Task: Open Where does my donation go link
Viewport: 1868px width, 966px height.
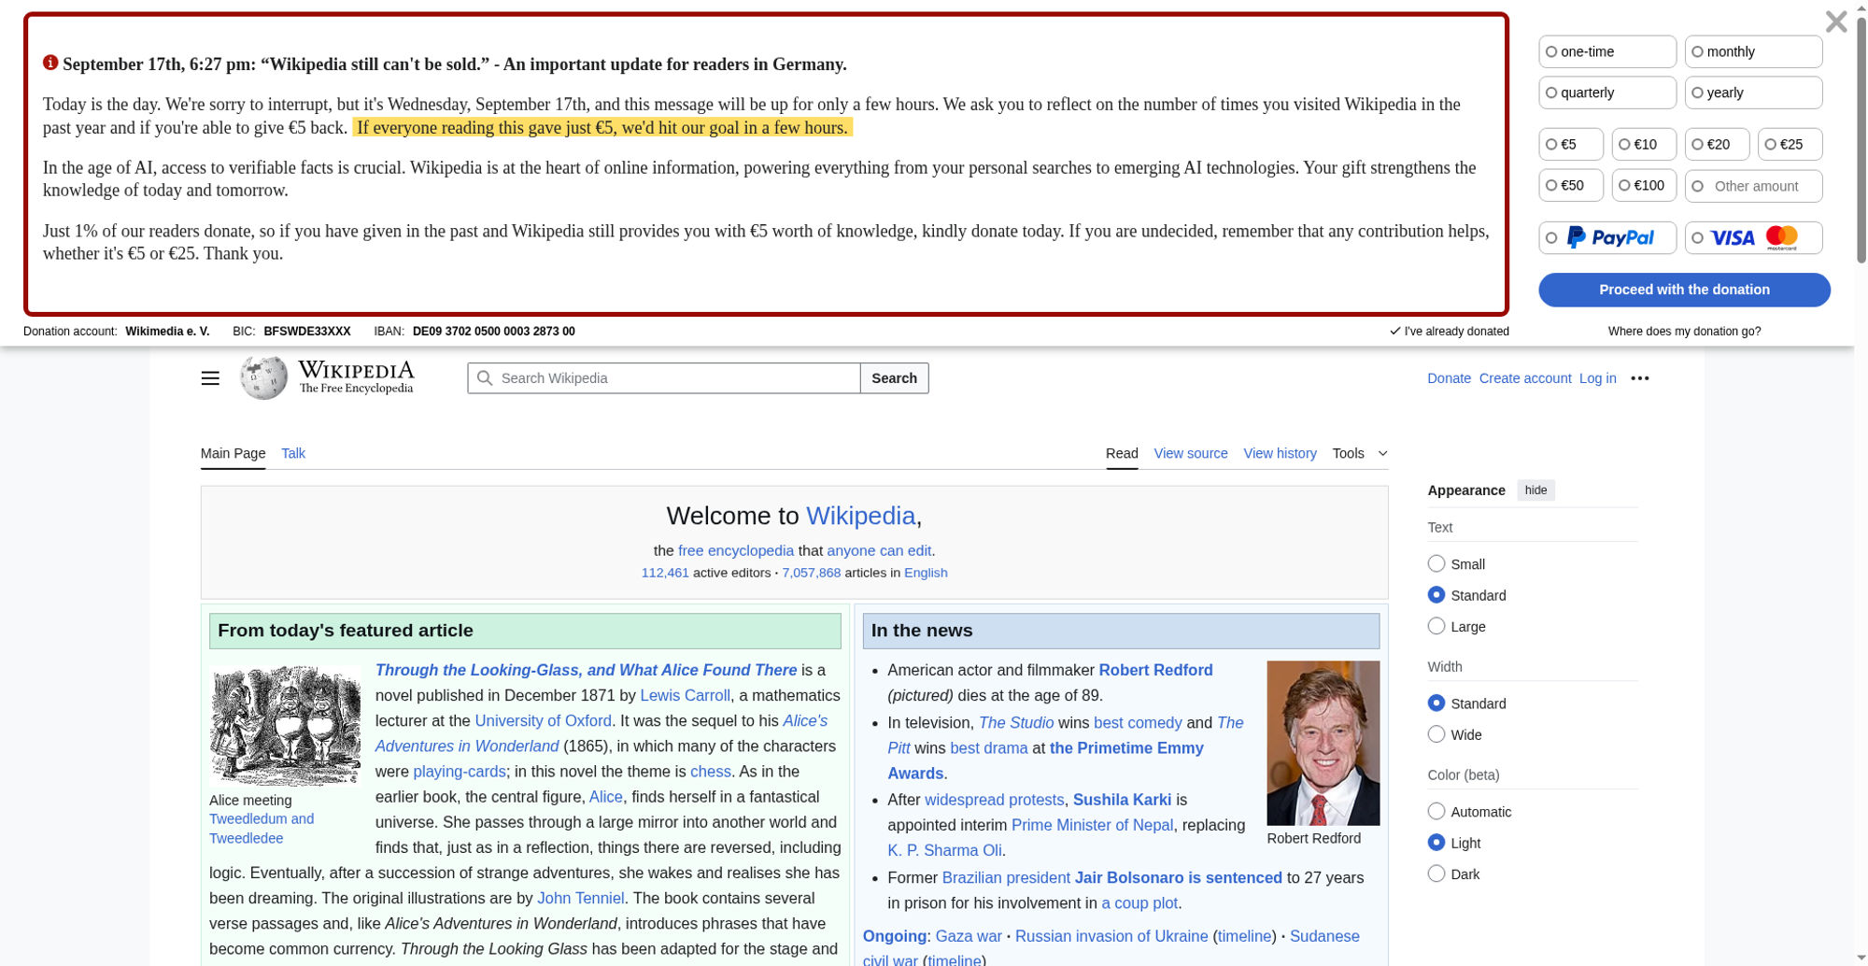Action: point(1684,331)
